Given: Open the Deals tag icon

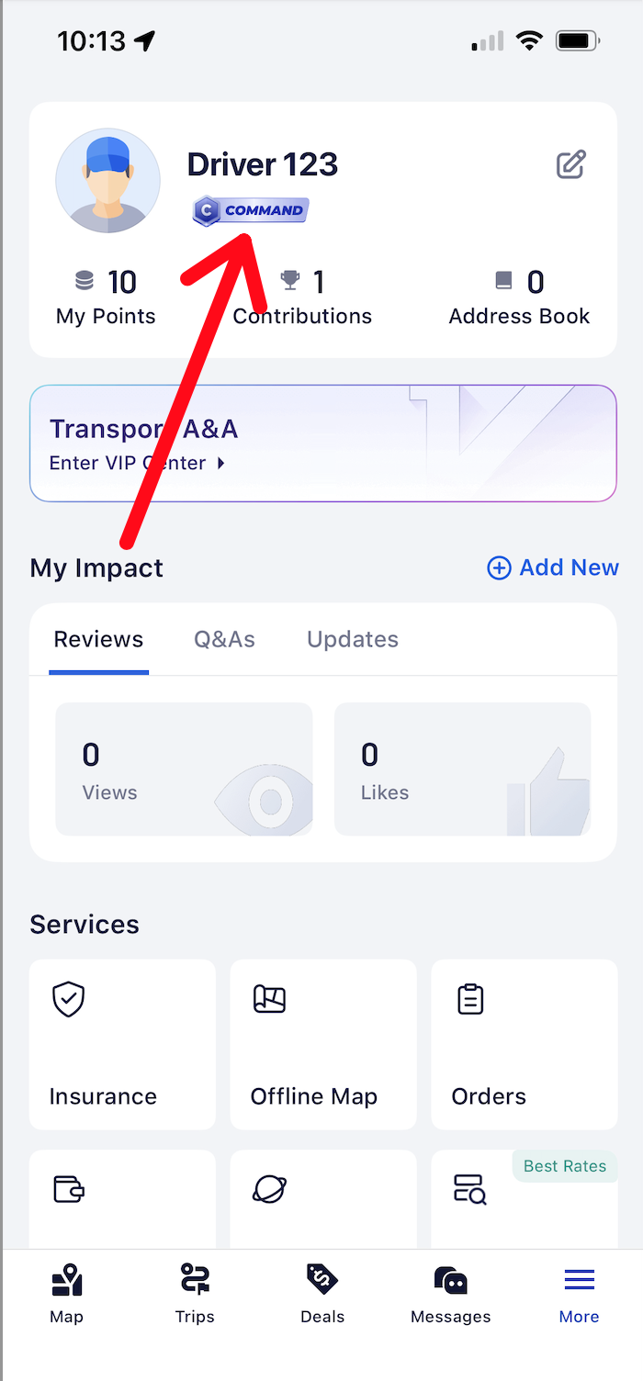Looking at the screenshot, I should 322,1279.
